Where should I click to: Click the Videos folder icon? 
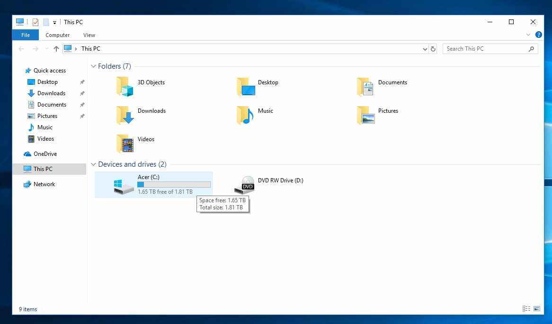(x=125, y=144)
